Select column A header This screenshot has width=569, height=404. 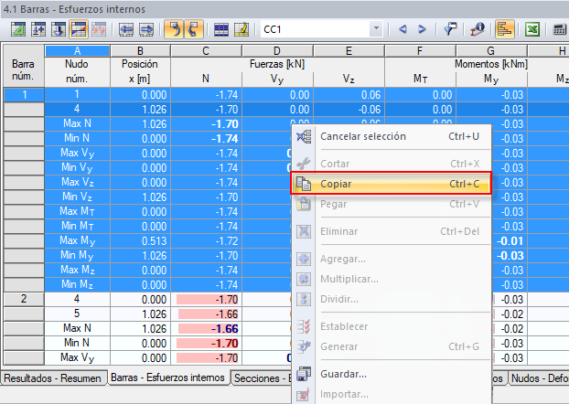(x=77, y=51)
